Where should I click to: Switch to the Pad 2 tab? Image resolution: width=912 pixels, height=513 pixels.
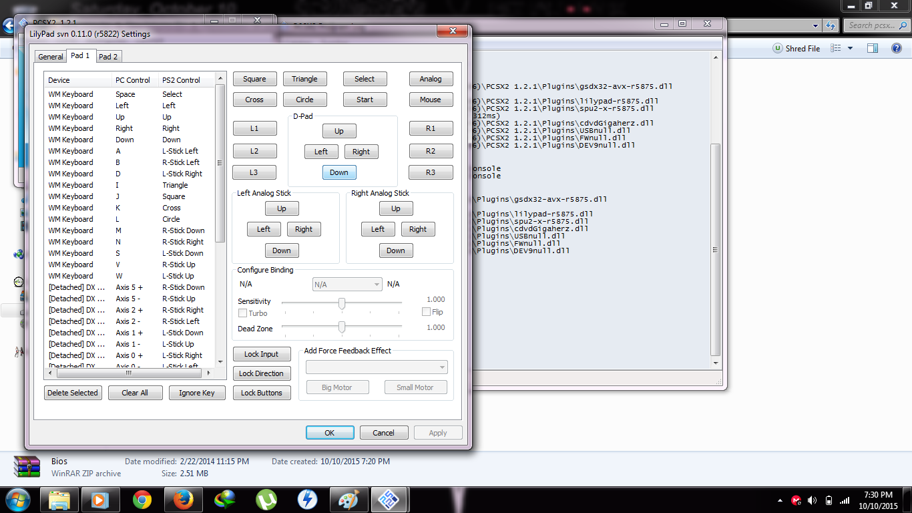tap(108, 57)
